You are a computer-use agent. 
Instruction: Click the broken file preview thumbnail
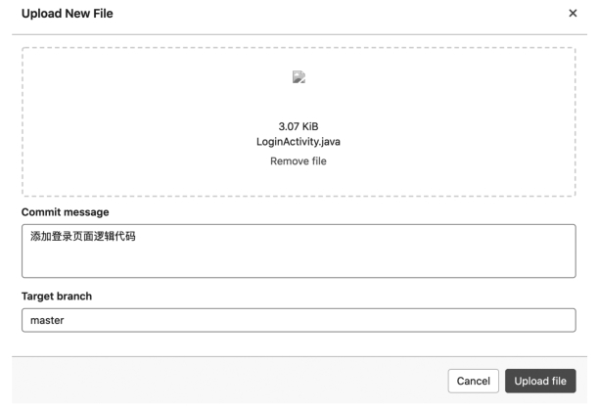tap(299, 78)
